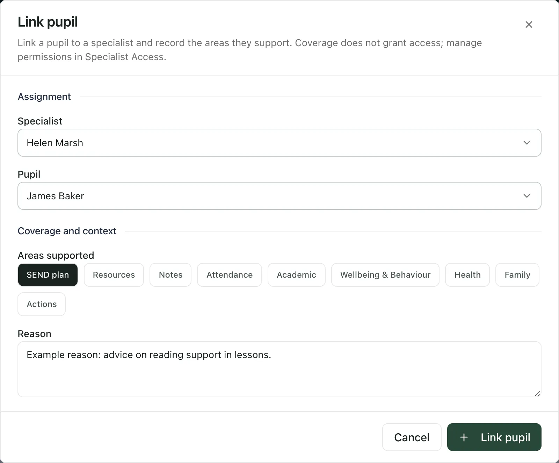Click the Link pupil dialog title
Image resolution: width=559 pixels, height=463 pixels.
tap(48, 22)
